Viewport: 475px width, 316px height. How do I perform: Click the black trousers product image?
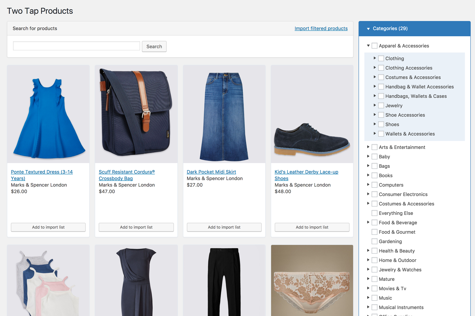tap(224, 280)
